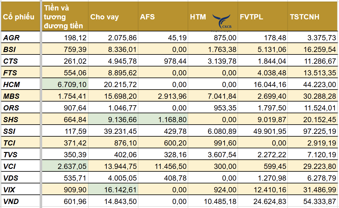Select the VCI AFS value 11.456,50

pos(163,166)
